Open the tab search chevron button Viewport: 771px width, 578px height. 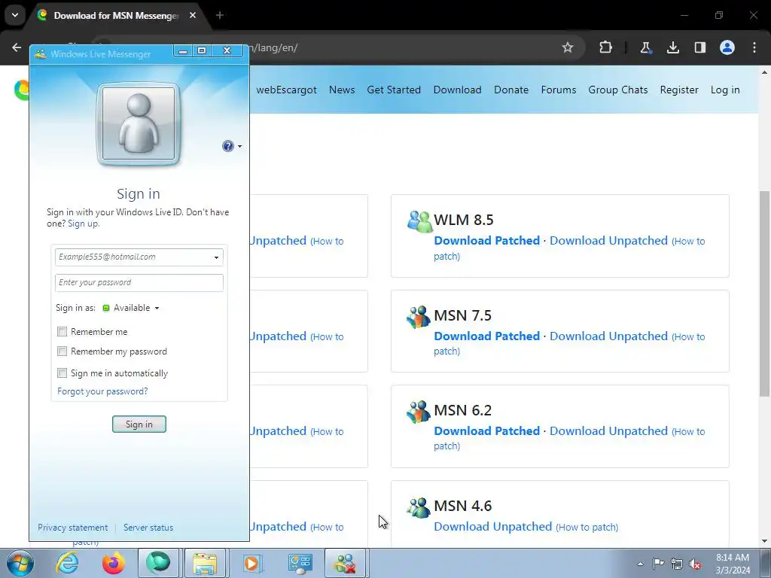point(15,15)
